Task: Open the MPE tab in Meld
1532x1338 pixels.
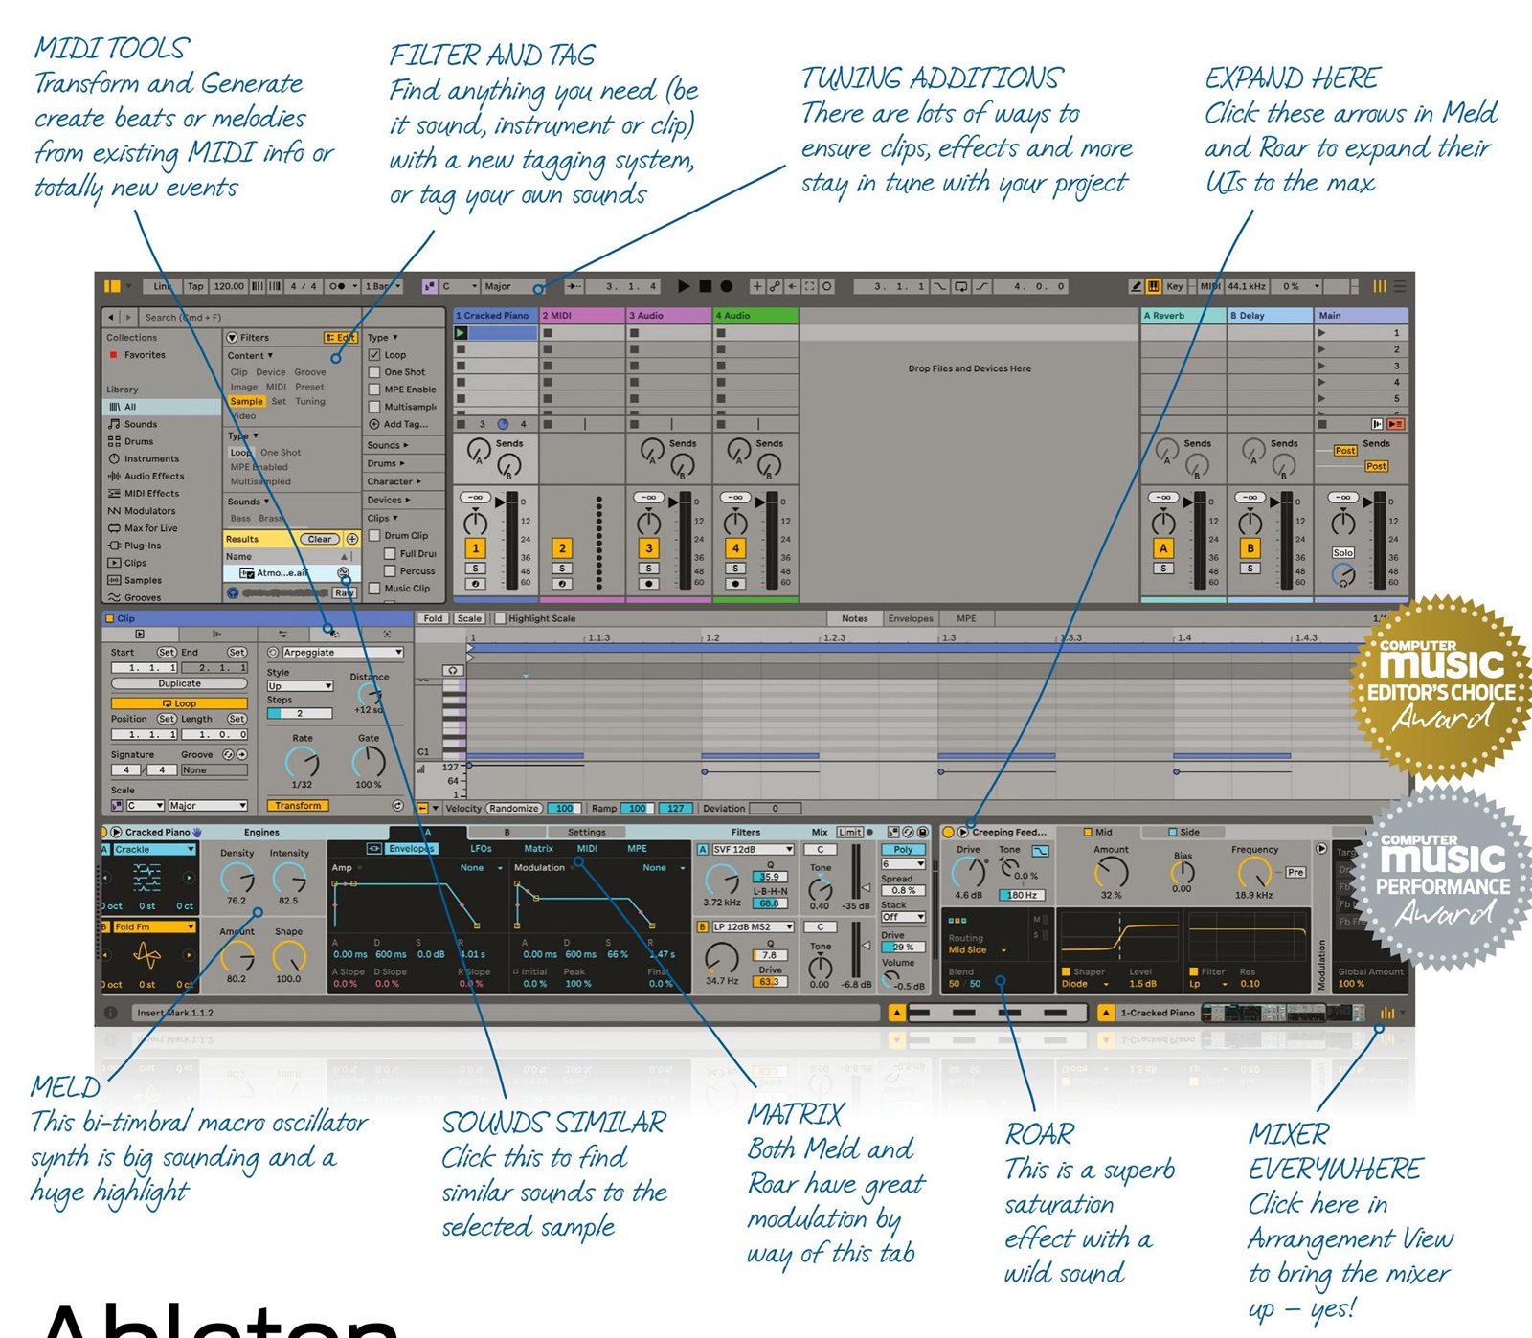Action: click(637, 849)
